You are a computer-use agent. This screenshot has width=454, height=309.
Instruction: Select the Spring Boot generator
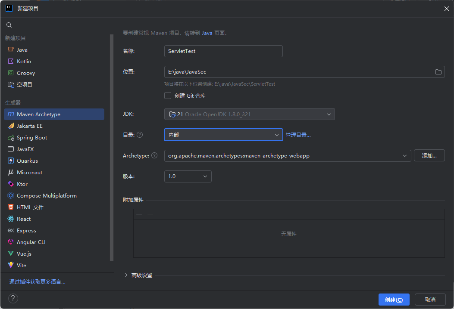[x=31, y=138]
